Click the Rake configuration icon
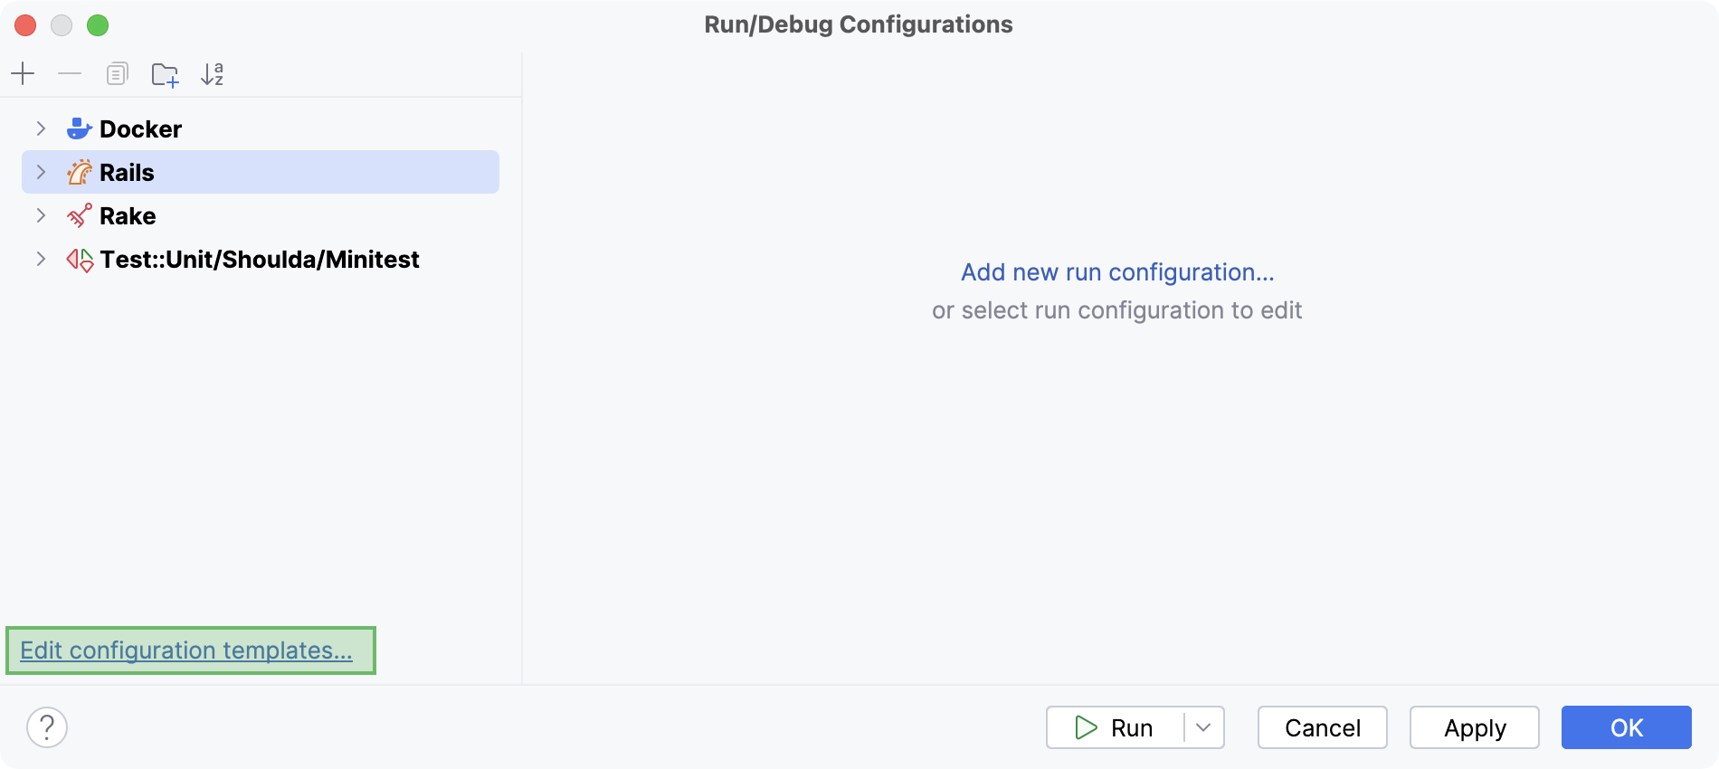1719x769 pixels. 80,215
